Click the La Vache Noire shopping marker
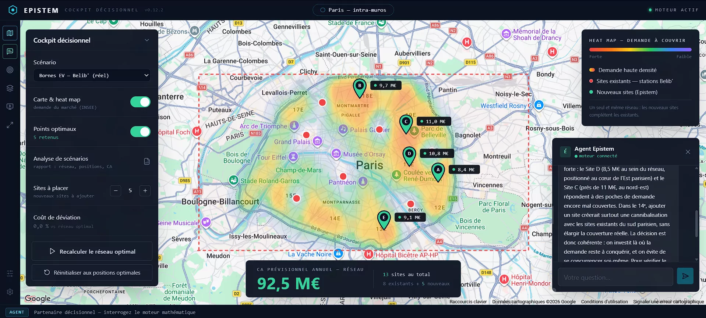 click(x=338, y=253)
